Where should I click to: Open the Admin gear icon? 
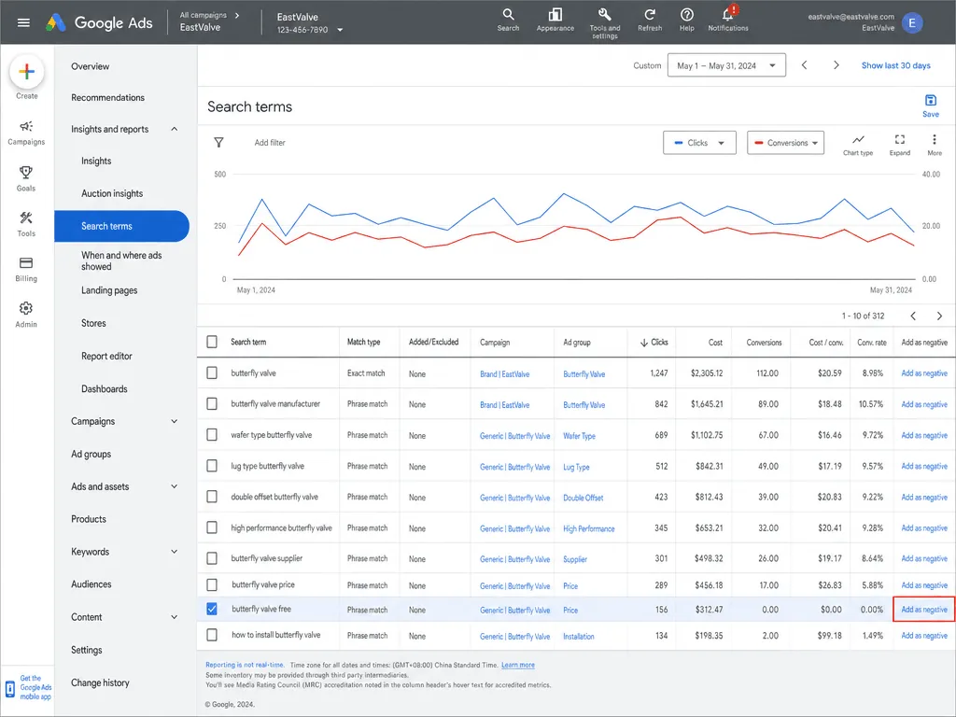click(26, 315)
